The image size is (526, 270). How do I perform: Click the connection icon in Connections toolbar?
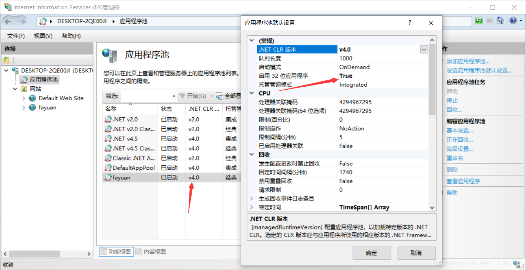6,60
